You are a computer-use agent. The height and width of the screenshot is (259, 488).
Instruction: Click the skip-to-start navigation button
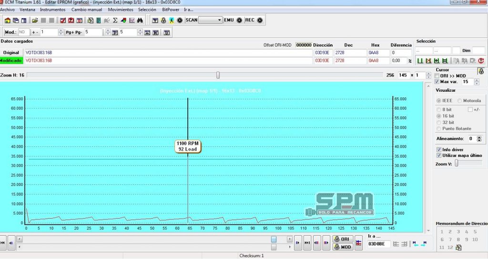(2, 243)
